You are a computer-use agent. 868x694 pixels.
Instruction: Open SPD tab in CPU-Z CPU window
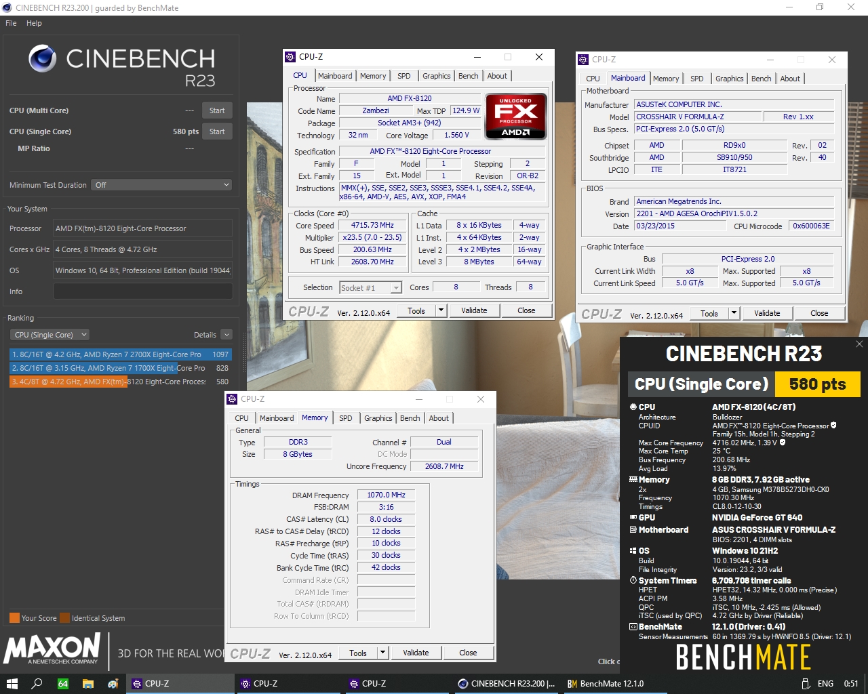[x=404, y=76]
